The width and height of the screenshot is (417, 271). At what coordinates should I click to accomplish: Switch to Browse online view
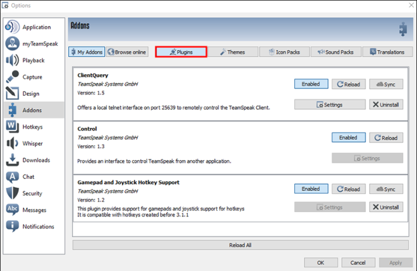click(x=127, y=52)
